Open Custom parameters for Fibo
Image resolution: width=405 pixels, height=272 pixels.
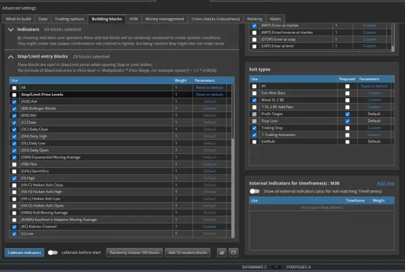pos(209,164)
